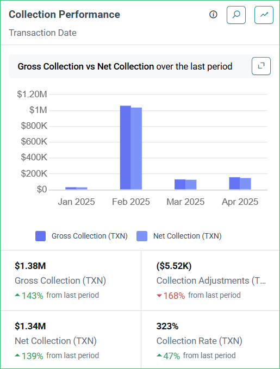This screenshot has width=280, height=369.
Task: Open the $1.38M Gross Collection metric tile
Action: (71, 280)
